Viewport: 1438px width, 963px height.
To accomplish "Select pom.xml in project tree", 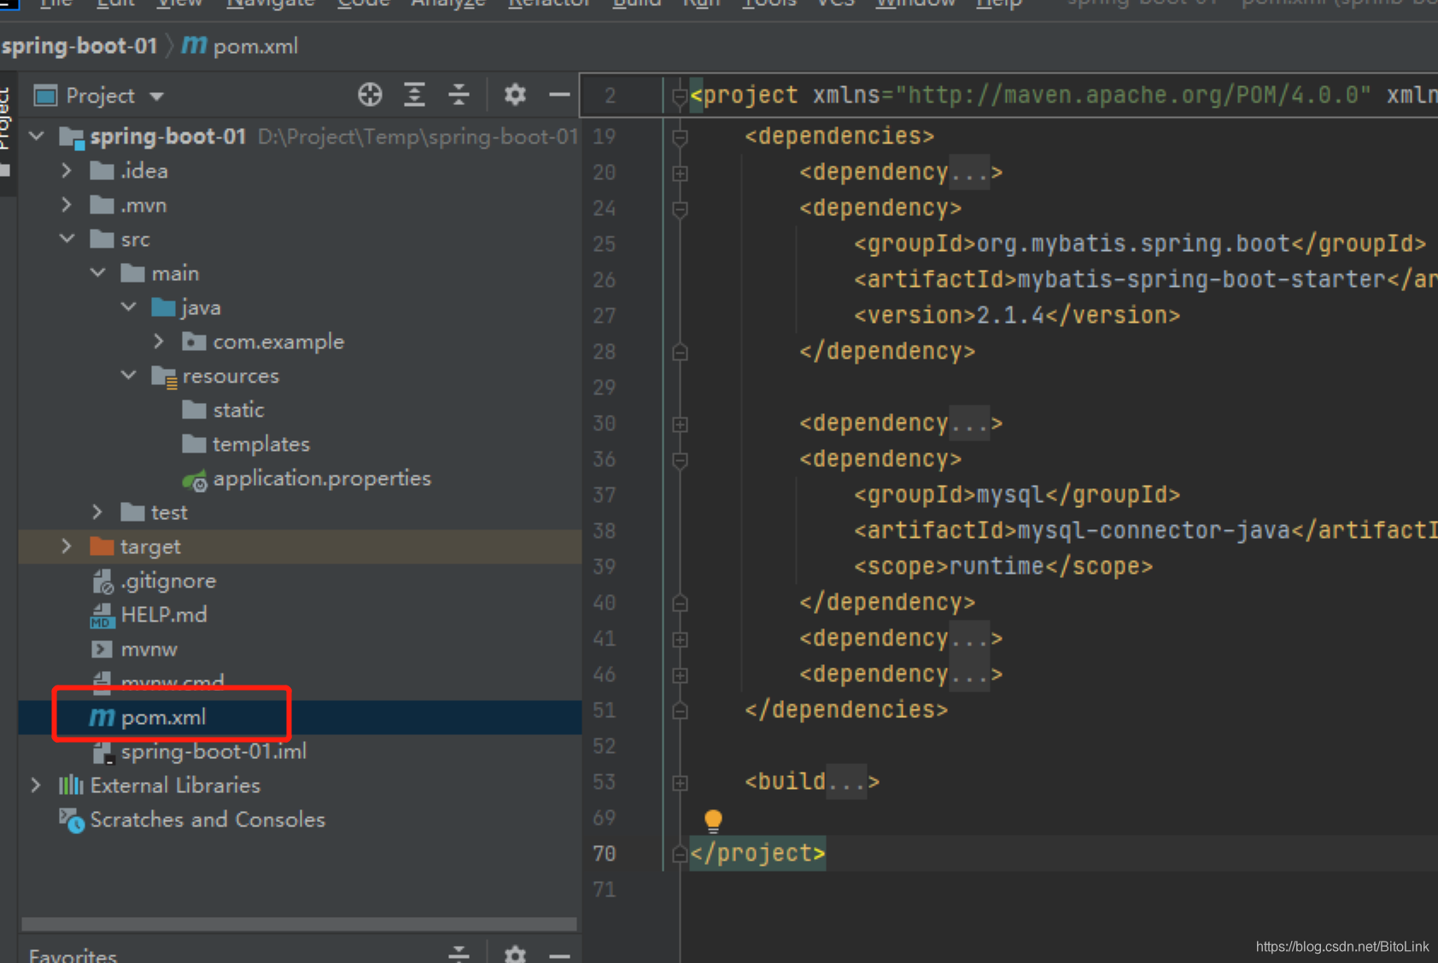I will tap(163, 717).
